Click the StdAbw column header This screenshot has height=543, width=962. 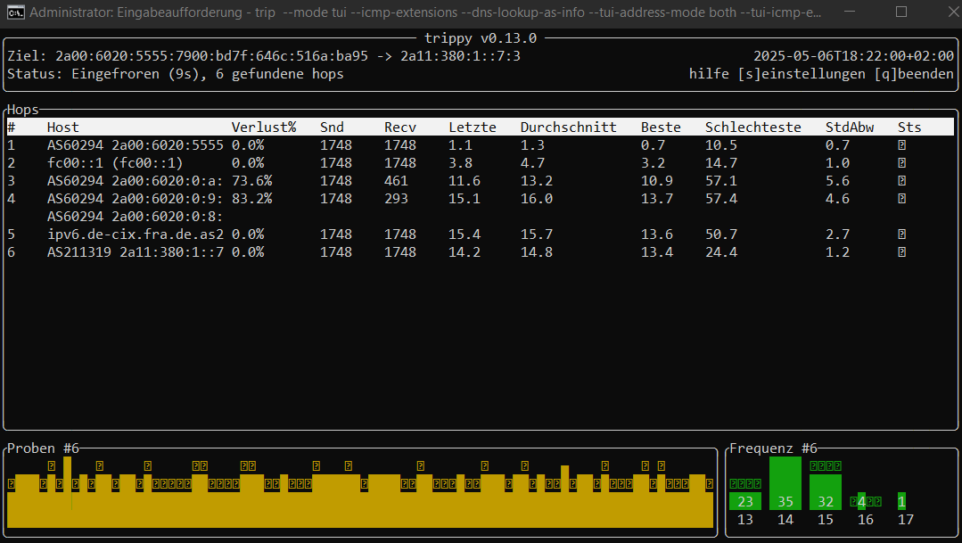pyautogui.click(x=849, y=127)
